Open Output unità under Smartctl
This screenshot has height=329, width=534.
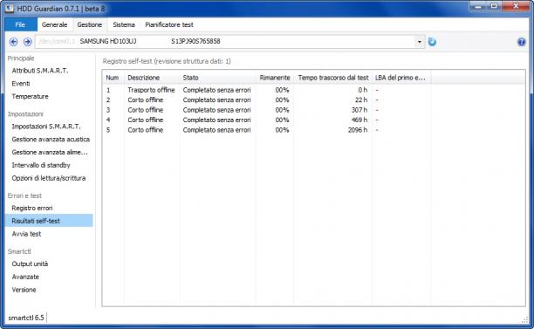[x=30, y=264]
